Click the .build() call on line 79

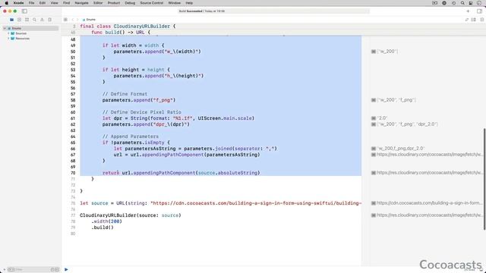point(103,227)
